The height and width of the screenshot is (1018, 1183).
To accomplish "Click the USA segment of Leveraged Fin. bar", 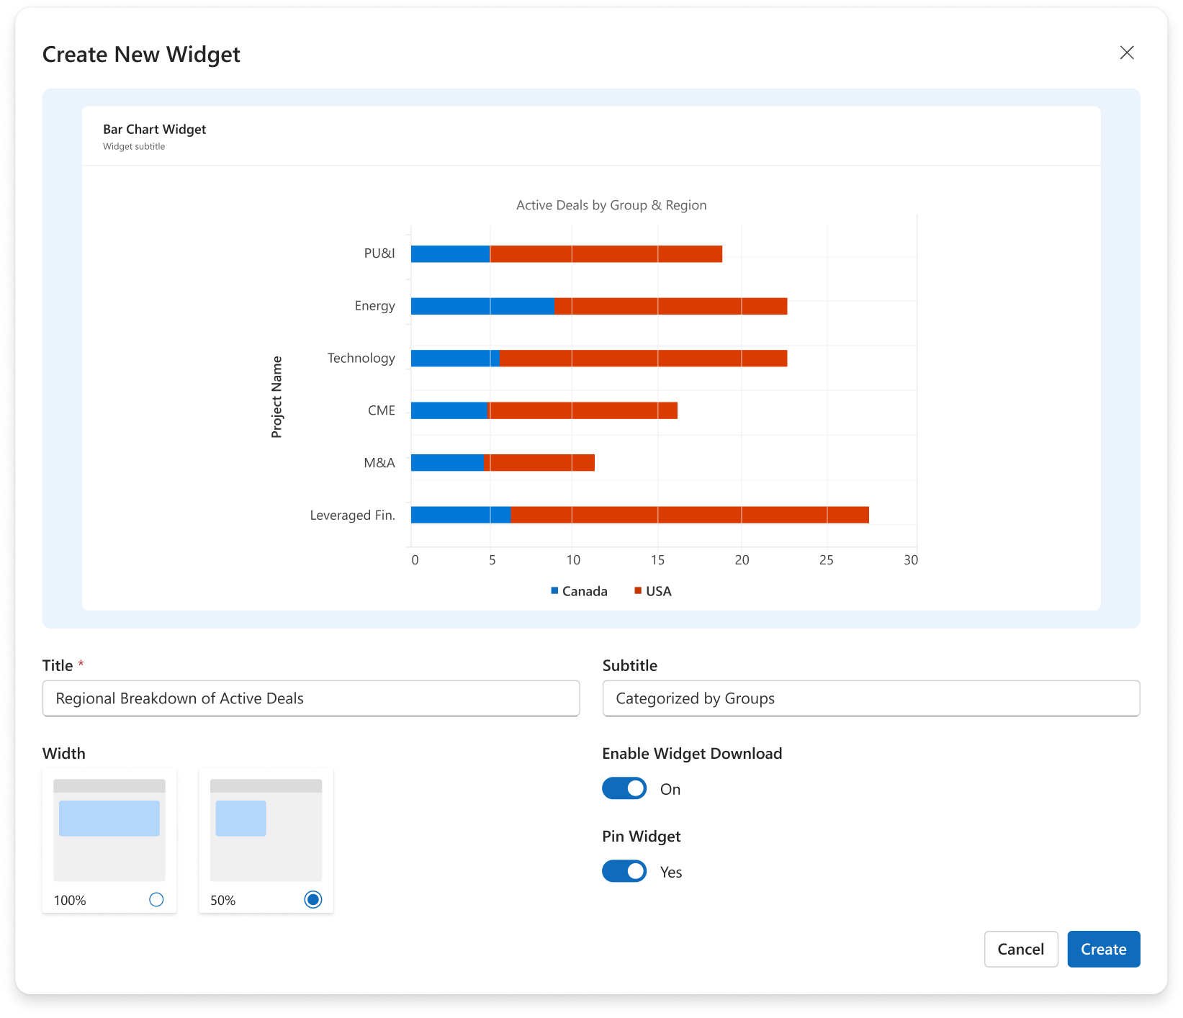I will click(689, 515).
